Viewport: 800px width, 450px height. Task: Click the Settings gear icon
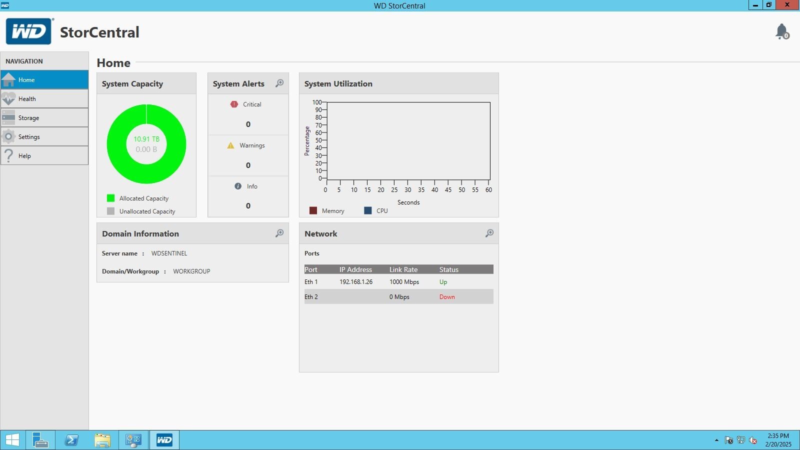tap(8, 136)
